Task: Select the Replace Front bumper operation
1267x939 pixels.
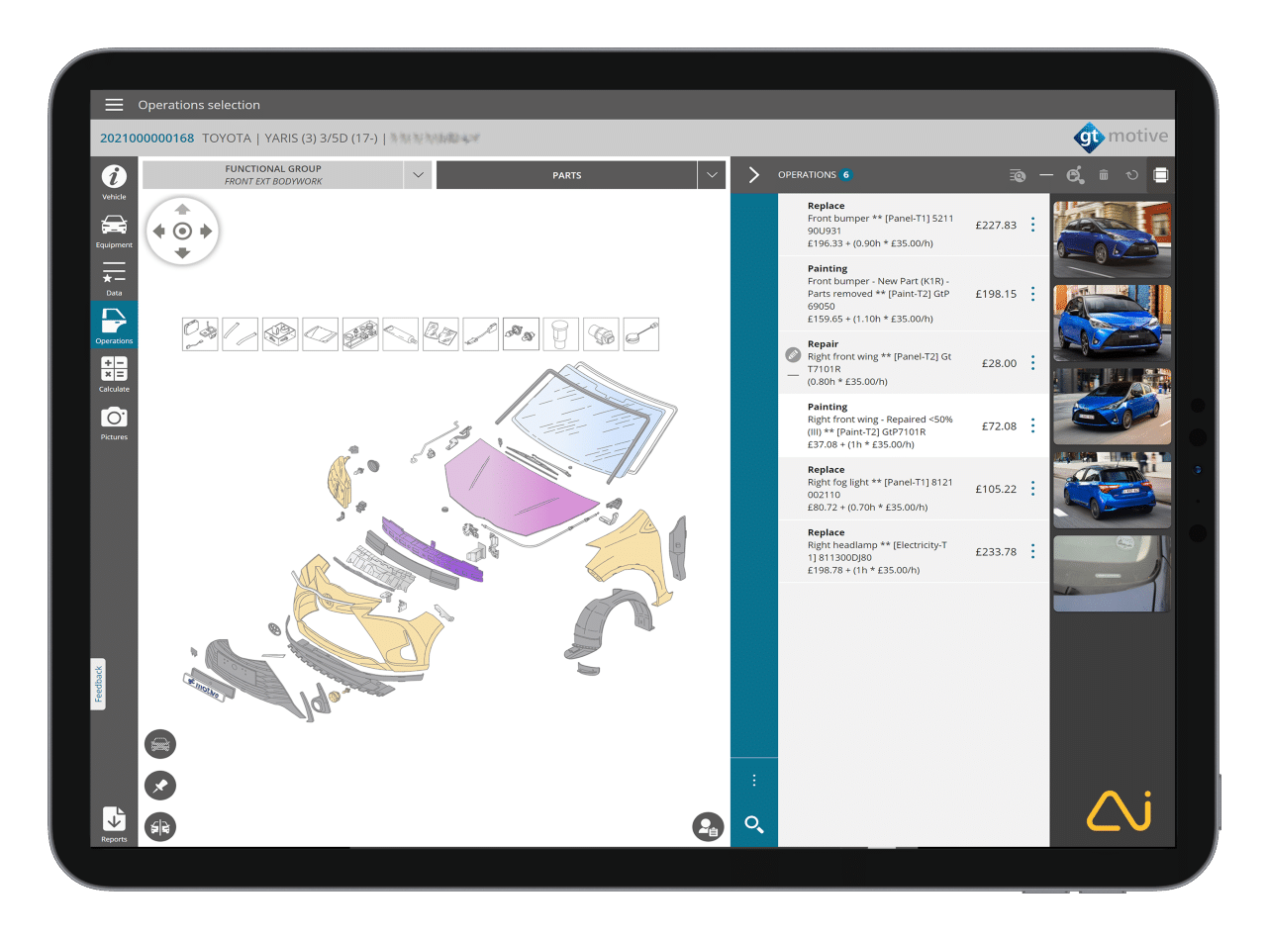Action: tap(914, 225)
